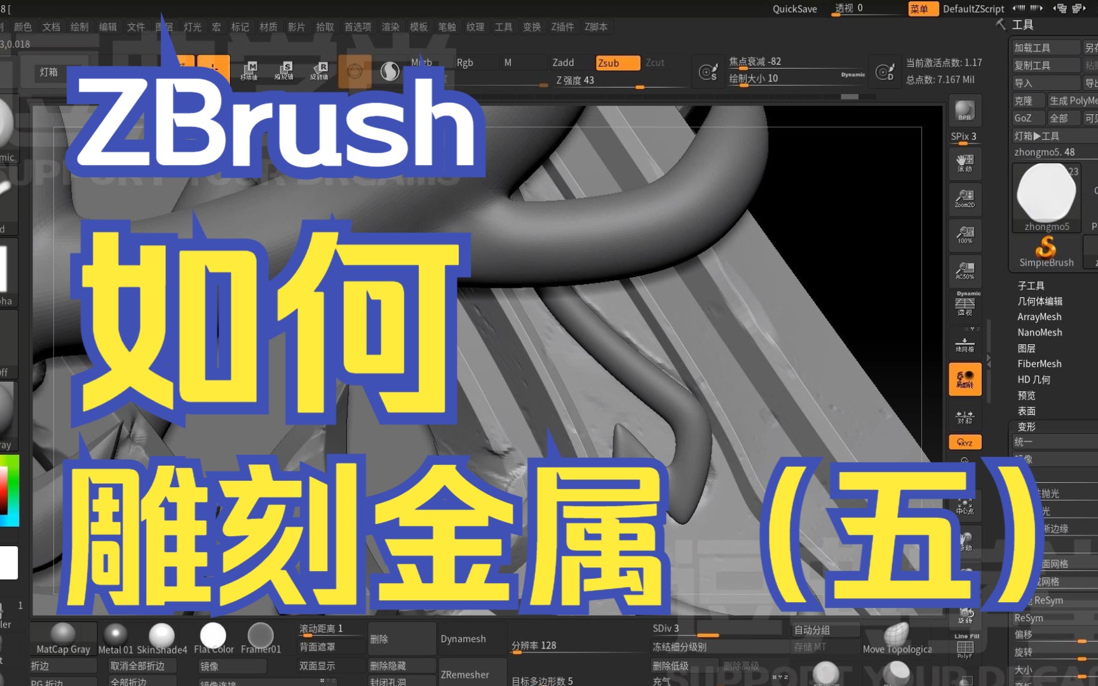
Task: Click the focal shift S dial icon
Action: pyautogui.click(x=708, y=72)
